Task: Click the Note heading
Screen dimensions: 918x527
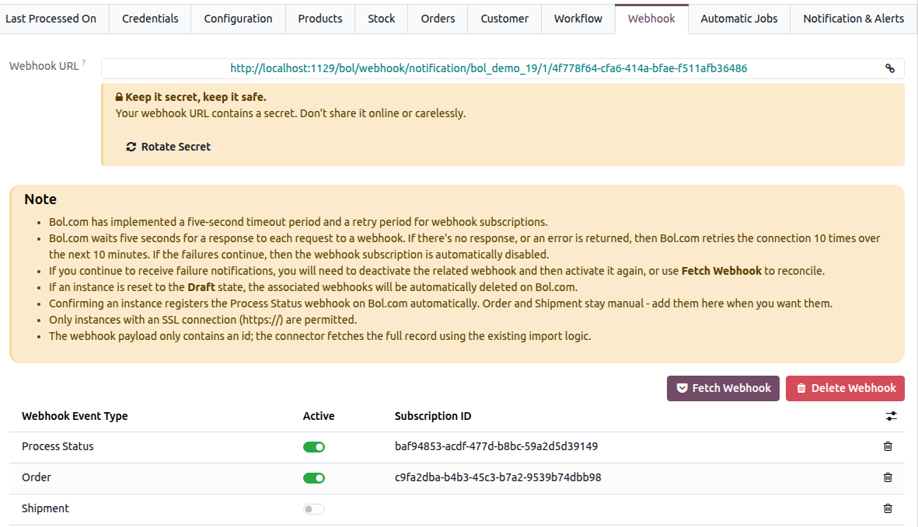Action: tap(40, 199)
